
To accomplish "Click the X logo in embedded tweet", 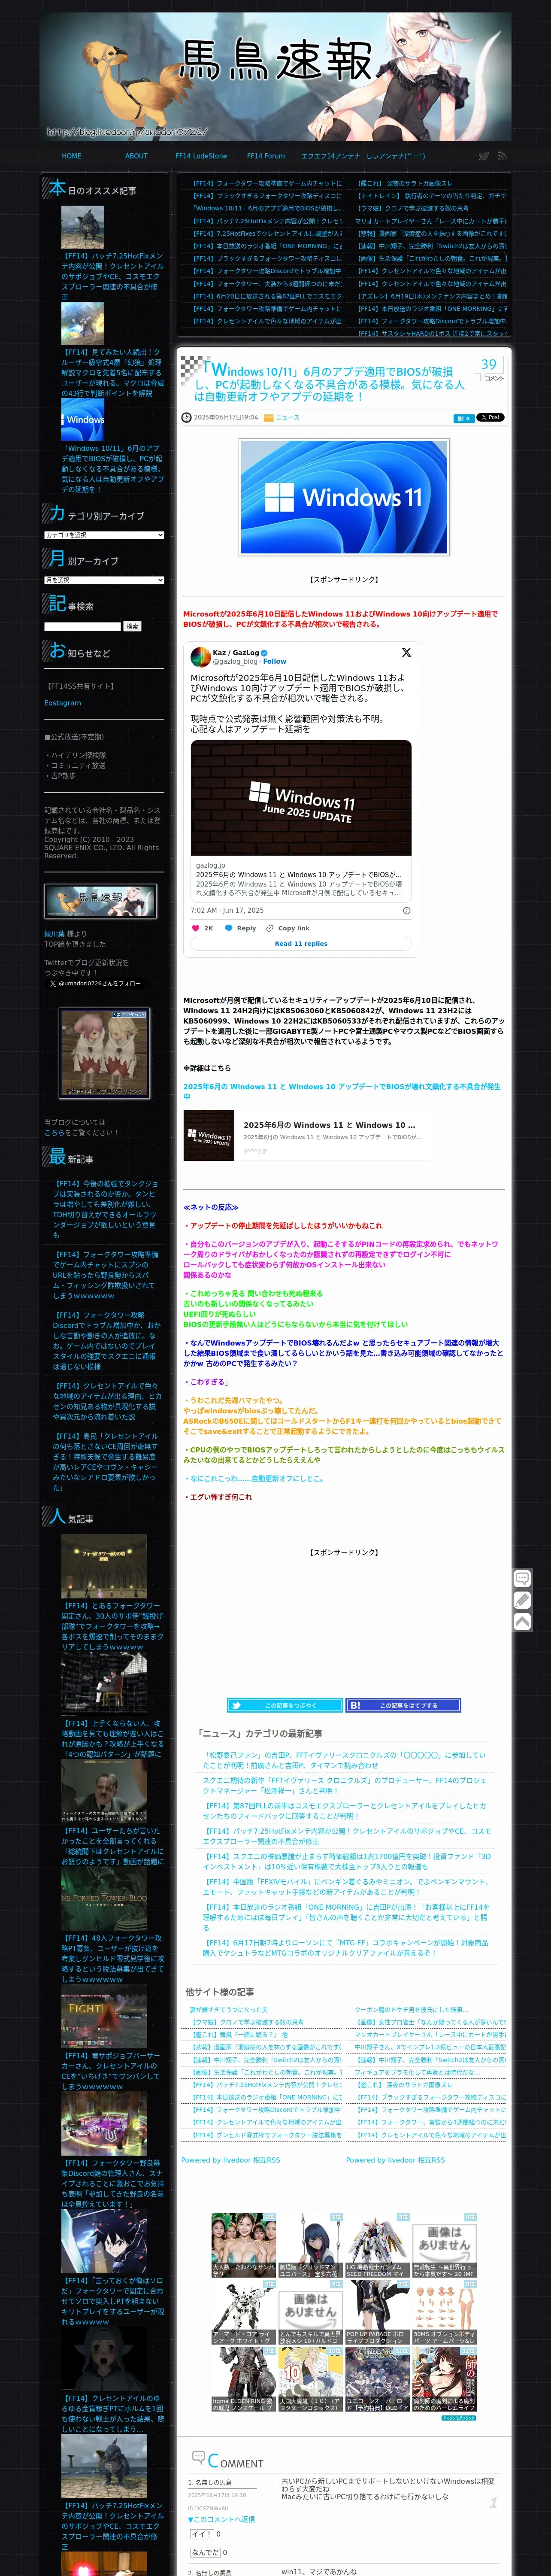I will 406,652.
